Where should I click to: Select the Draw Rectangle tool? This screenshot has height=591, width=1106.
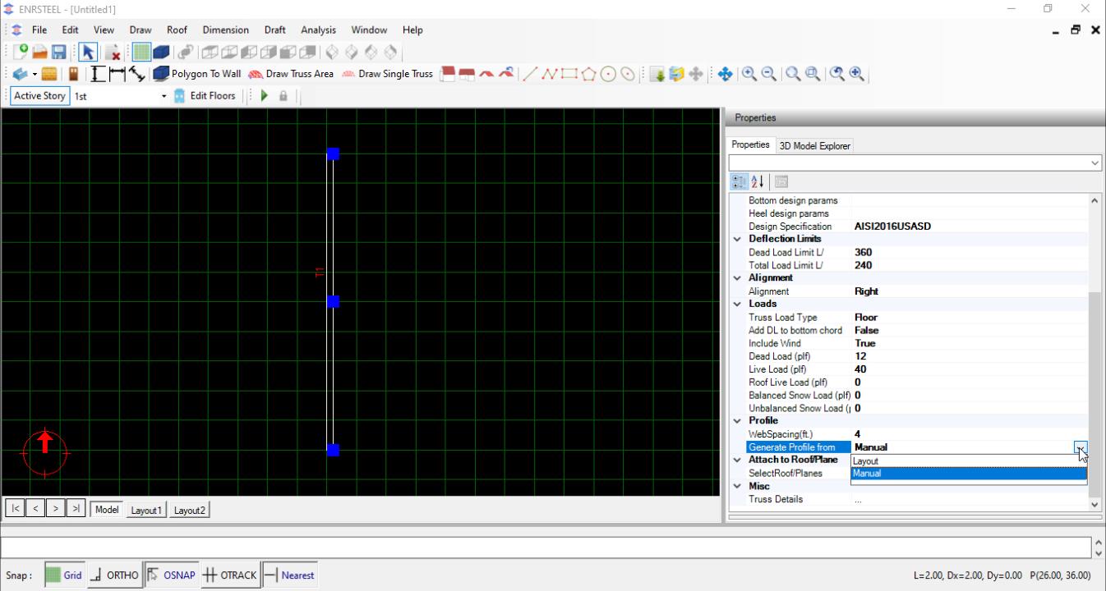tap(569, 74)
